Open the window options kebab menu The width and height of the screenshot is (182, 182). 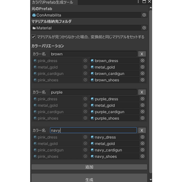tap(138, 2)
